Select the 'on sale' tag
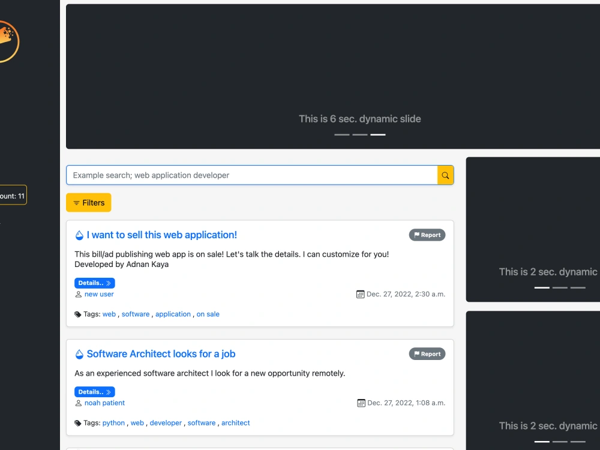 point(208,314)
